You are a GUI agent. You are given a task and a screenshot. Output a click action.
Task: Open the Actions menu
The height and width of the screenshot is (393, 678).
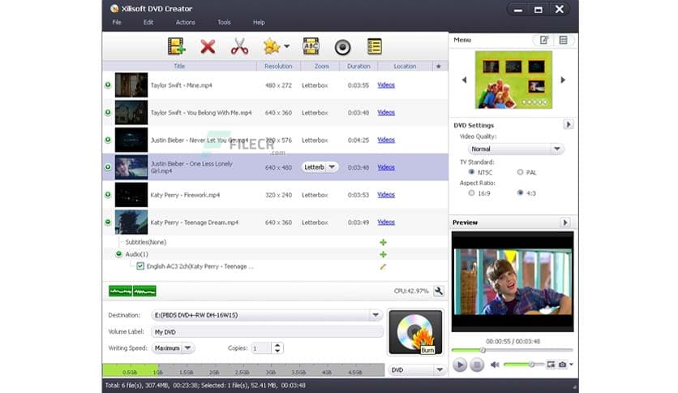pos(186,23)
